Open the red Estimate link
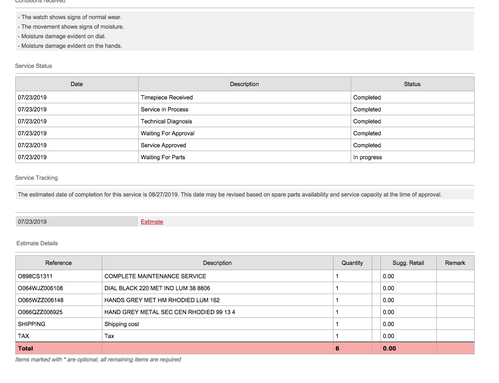 coord(152,222)
